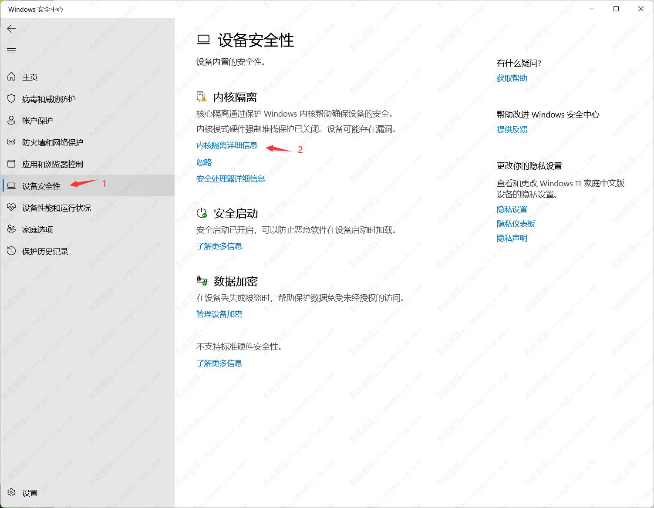Click the virus protection shield icon

(11, 99)
